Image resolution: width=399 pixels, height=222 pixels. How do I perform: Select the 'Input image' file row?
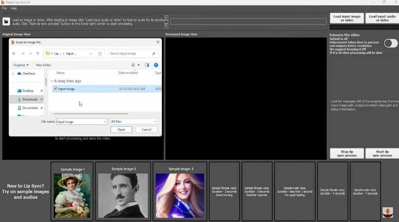(107, 89)
